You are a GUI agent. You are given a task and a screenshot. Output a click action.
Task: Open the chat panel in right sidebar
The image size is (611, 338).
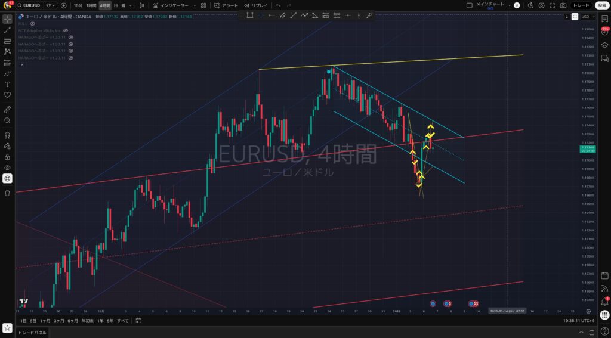click(x=604, y=58)
